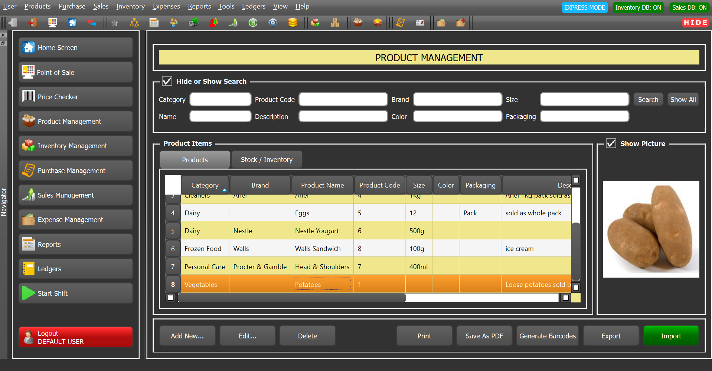The width and height of the screenshot is (712, 371).
Task: Toggle the Inventory DB: ON indicator
Action: point(638,7)
